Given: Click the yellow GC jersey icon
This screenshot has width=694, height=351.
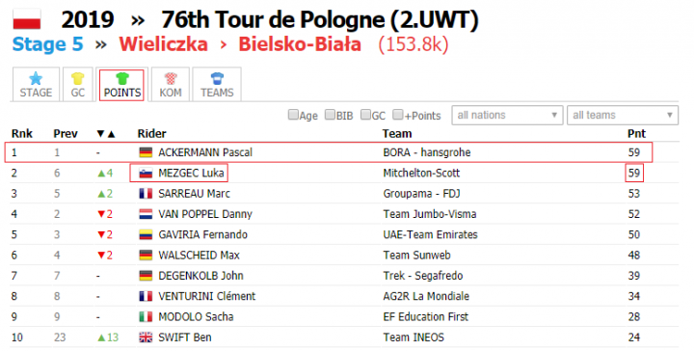Looking at the screenshot, I should click(x=77, y=79).
